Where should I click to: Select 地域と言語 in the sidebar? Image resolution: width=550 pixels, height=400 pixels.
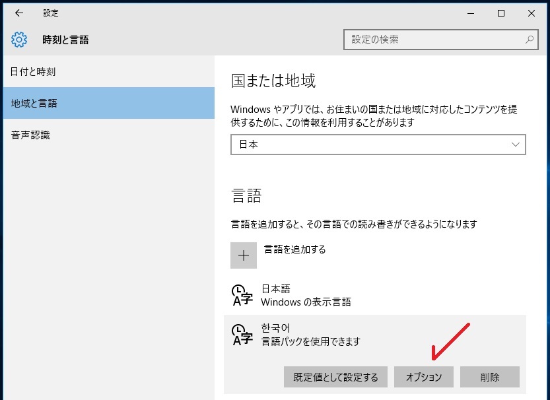(x=109, y=103)
